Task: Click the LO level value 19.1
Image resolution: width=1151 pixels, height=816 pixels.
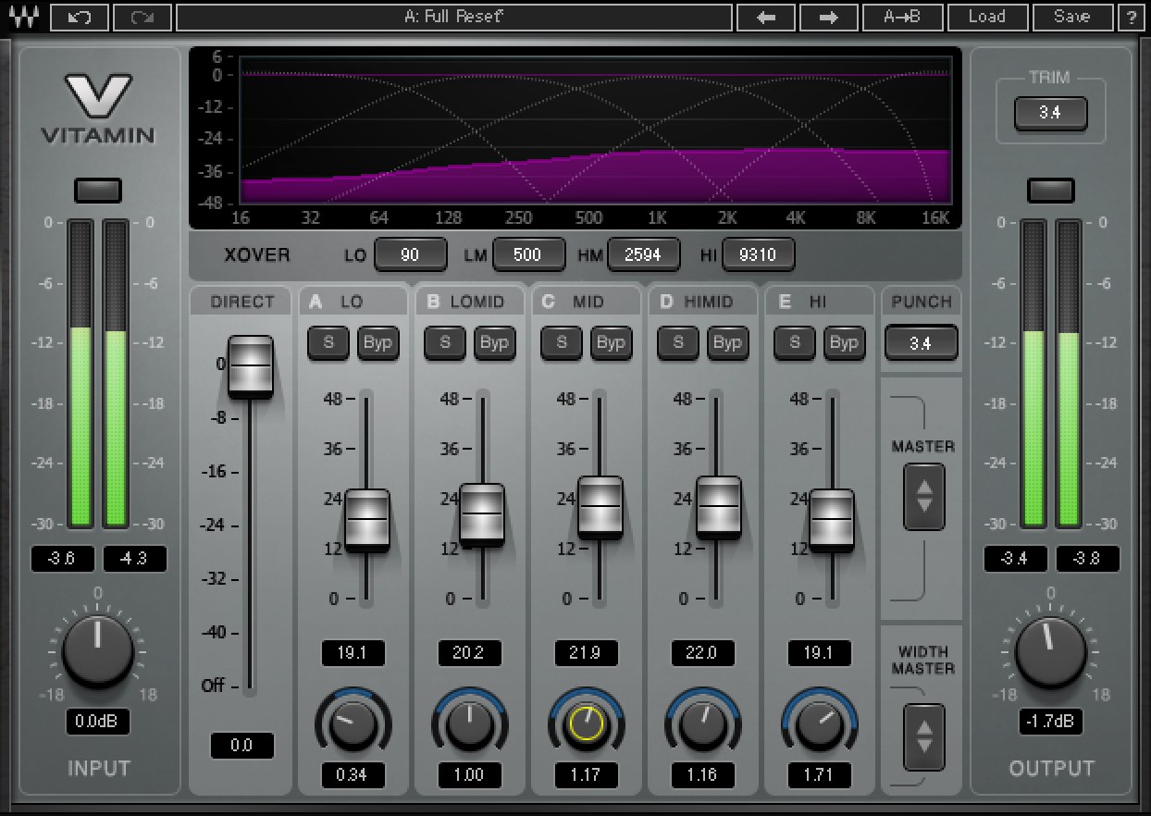Action: [353, 653]
